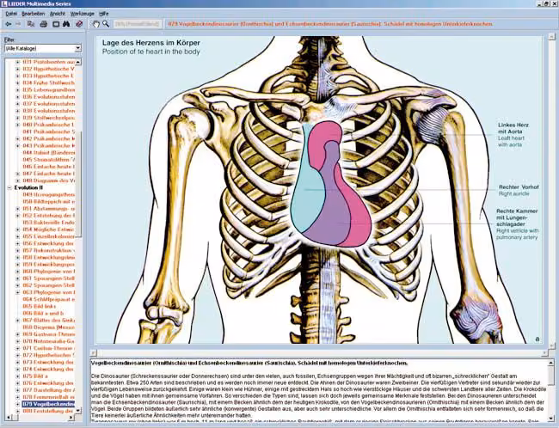Open the Werkzeuge menu

83,14
